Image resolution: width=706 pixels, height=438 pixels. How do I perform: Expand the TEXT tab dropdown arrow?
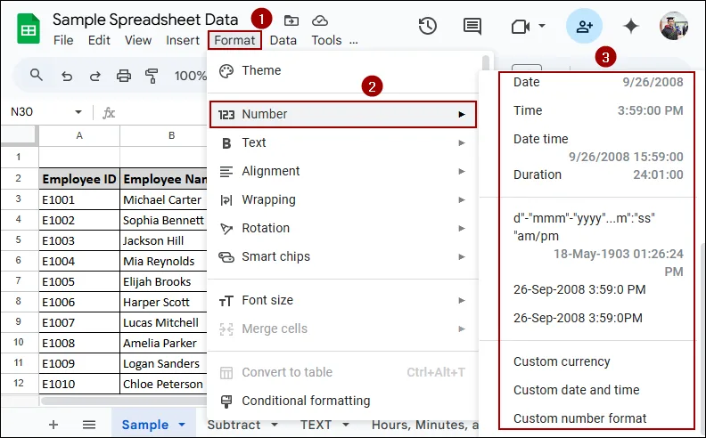point(346,425)
